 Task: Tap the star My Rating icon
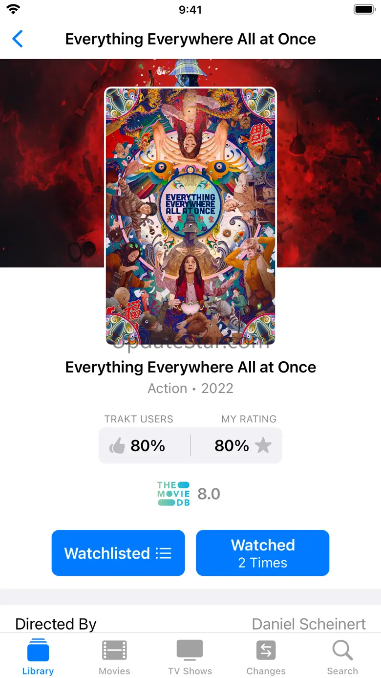(263, 445)
